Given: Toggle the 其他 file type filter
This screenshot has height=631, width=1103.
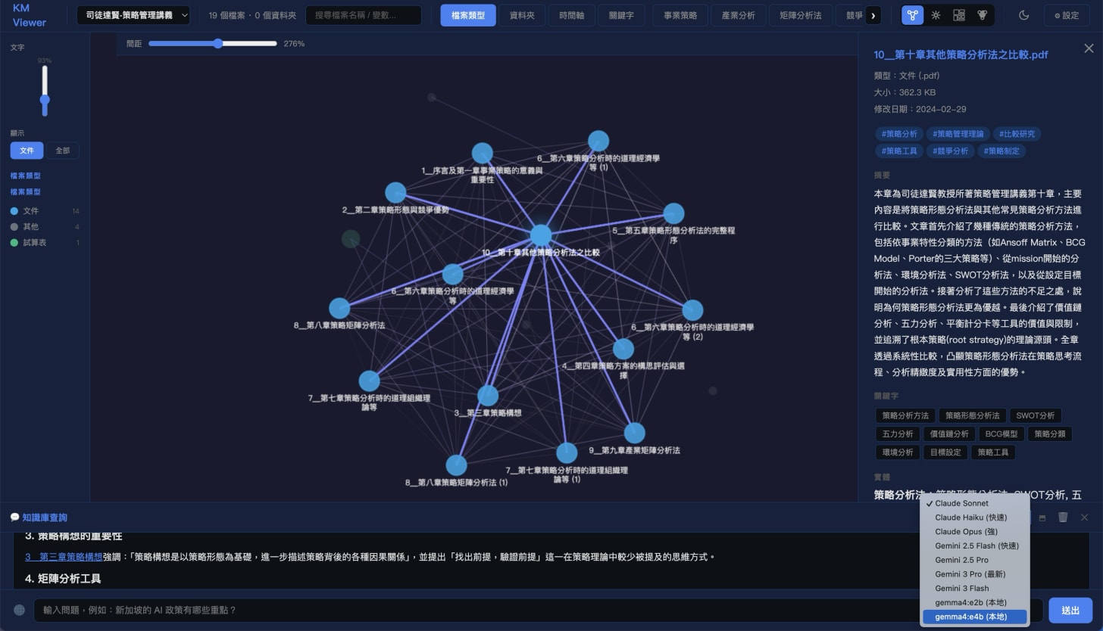Looking at the screenshot, I should click(x=30, y=227).
